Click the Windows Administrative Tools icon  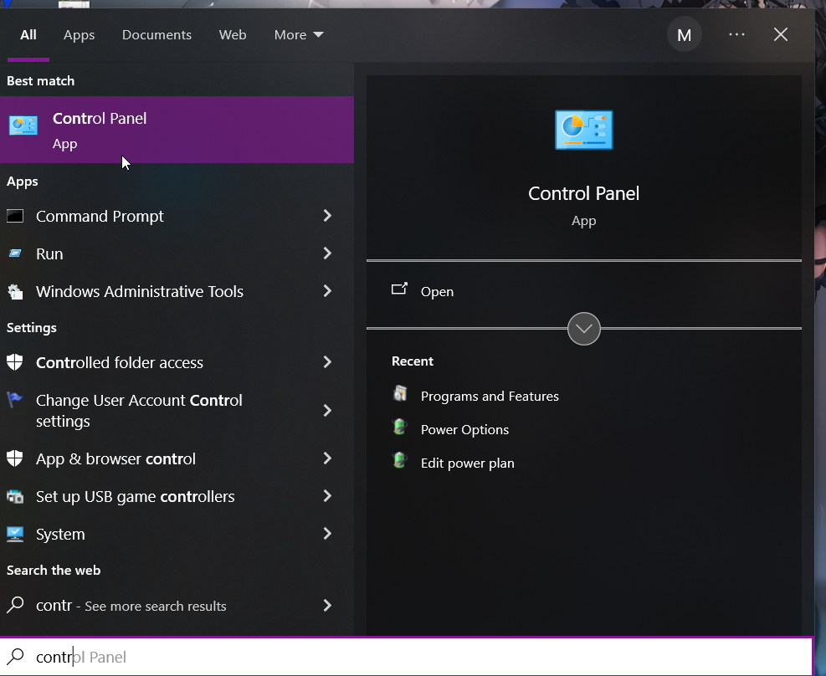tap(15, 291)
